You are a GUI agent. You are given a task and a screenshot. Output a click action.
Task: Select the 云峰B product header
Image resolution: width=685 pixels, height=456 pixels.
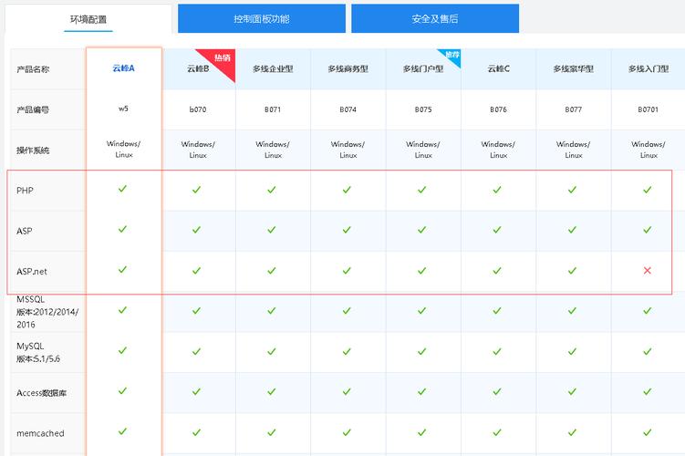198,68
